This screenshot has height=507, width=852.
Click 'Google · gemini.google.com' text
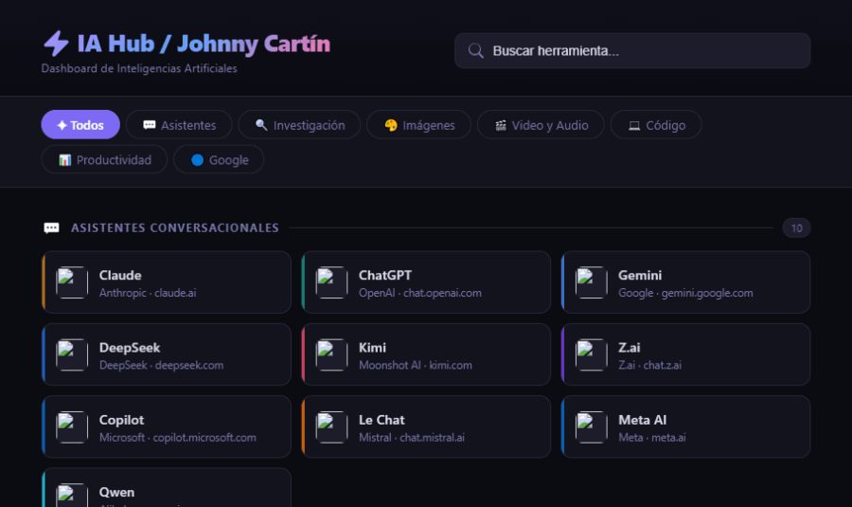coord(685,293)
